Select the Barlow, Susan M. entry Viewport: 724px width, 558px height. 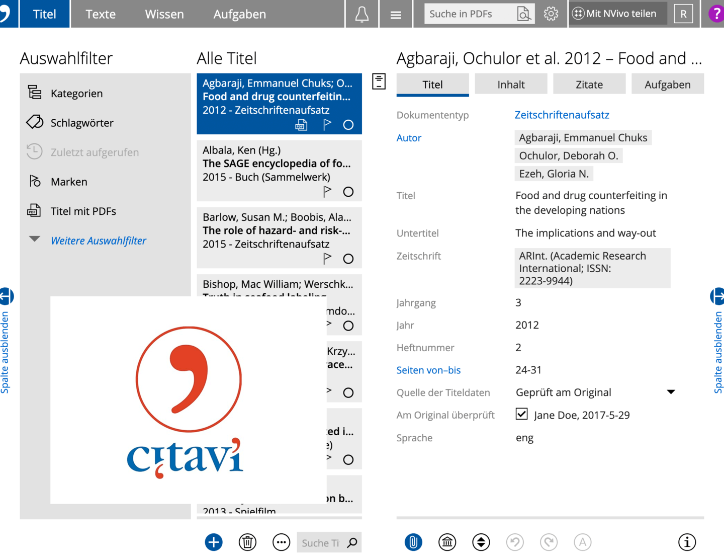279,237
